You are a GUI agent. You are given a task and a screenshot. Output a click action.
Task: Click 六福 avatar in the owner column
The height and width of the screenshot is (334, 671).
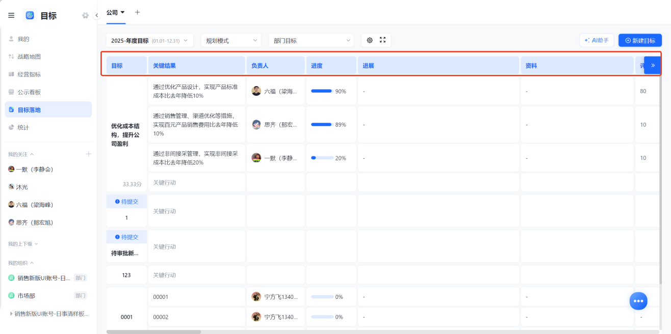point(256,91)
